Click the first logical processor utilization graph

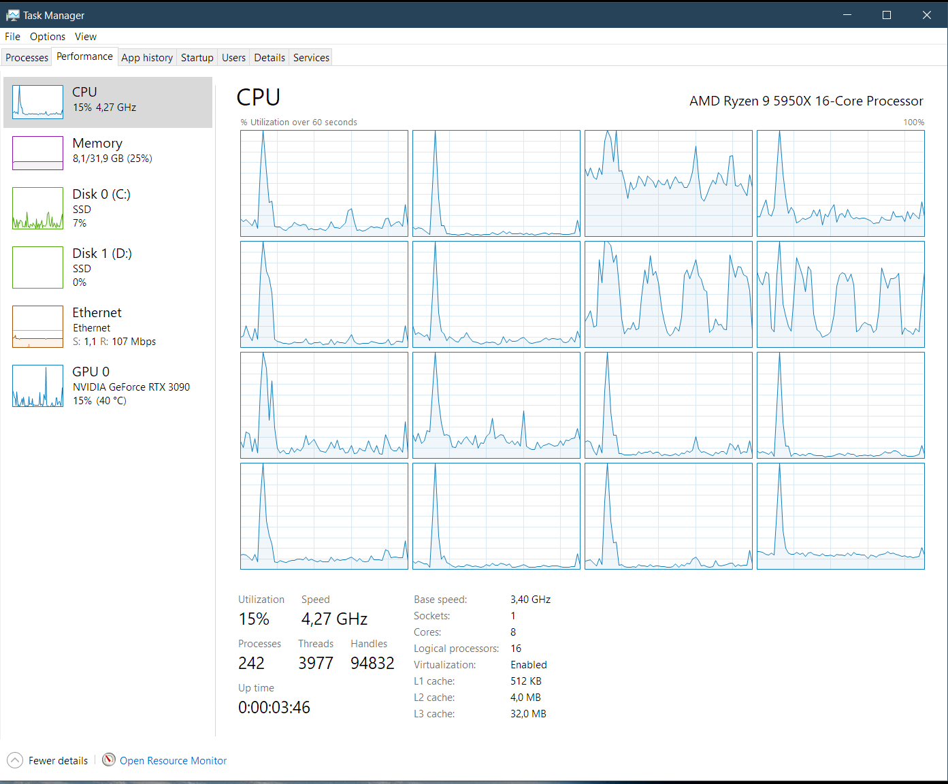[x=324, y=184]
